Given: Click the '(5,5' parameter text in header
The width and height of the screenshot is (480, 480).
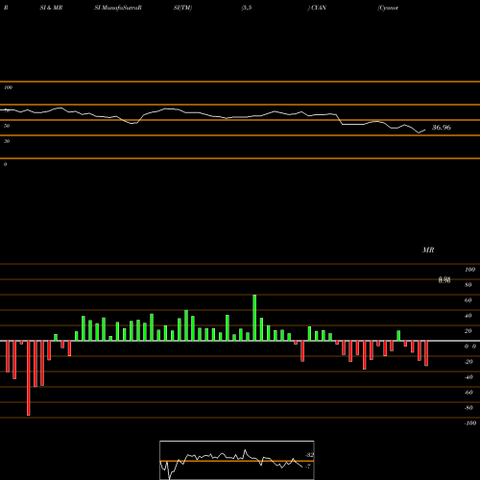Looking at the screenshot, I should pos(247,8).
